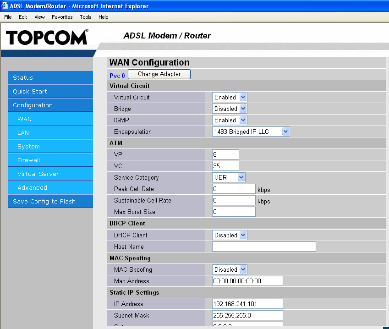Click Save Config to Flash
The width and height of the screenshot is (389, 329).
(x=50, y=202)
